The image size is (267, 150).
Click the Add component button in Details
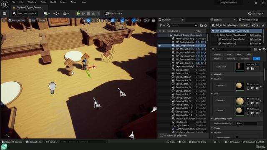[244, 25]
